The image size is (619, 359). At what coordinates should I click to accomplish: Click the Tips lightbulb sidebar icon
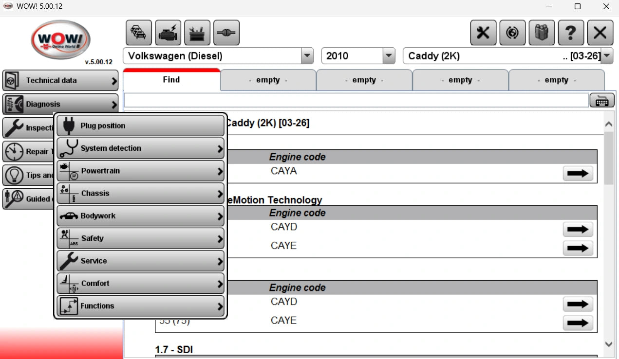pyautogui.click(x=14, y=175)
